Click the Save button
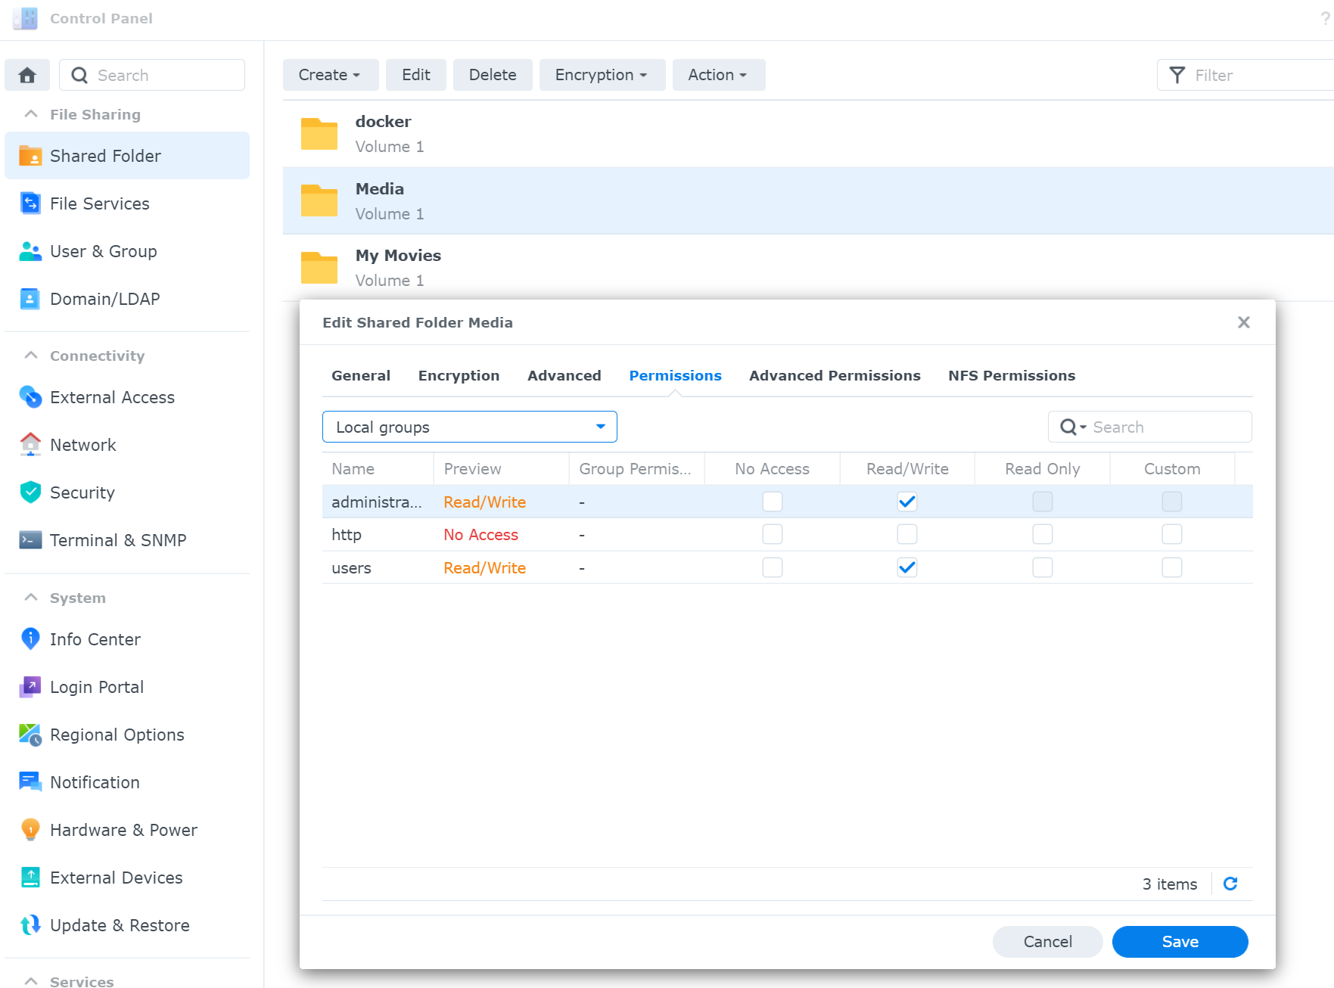Image resolution: width=1334 pixels, height=988 pixels. tap(1179, 942)
